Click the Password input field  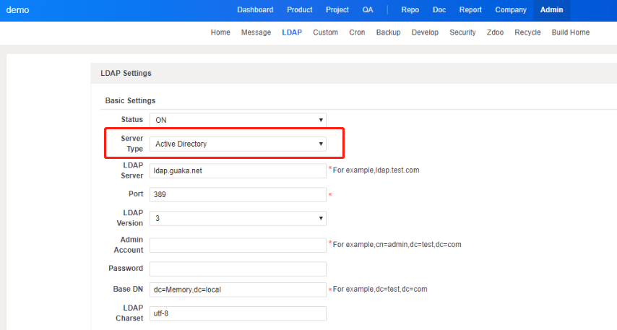(x=238, y=269)
